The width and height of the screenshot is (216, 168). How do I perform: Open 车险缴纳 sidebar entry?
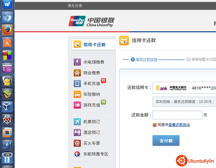(91, 94)
